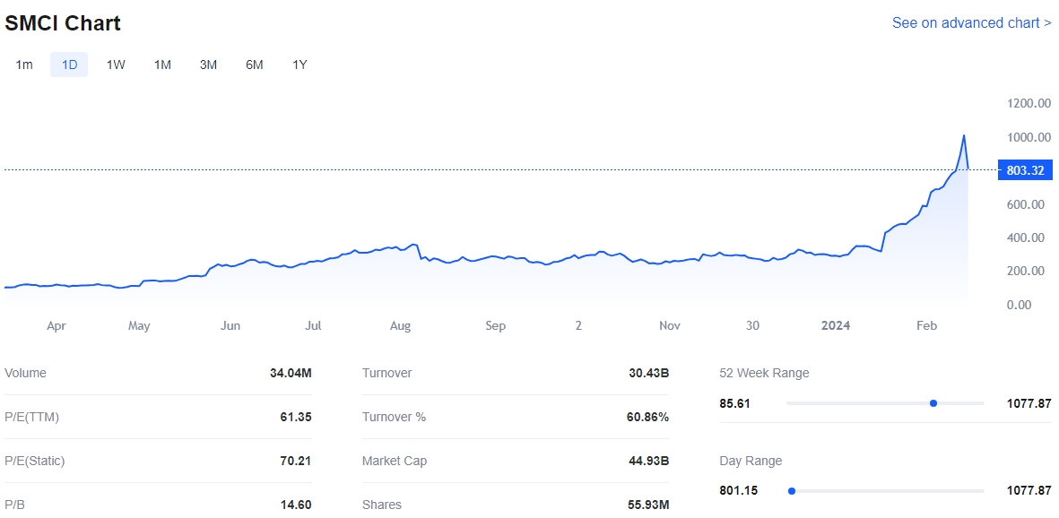This screenshot has width=1059, height=518.
Task: Click the 1200.00 price axis label
Action: [x=1029, y=103]
